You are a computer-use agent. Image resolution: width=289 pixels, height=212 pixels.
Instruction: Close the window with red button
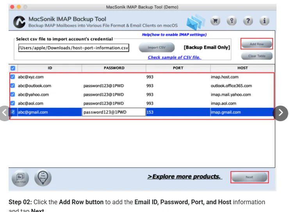tap(12, 7)
